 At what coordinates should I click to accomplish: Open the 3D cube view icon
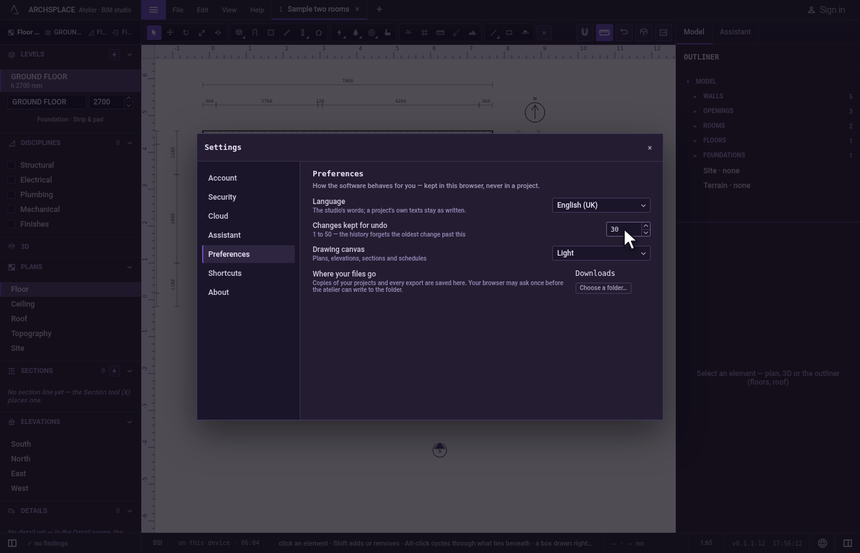pyautogui.click(x=644, y=33)
